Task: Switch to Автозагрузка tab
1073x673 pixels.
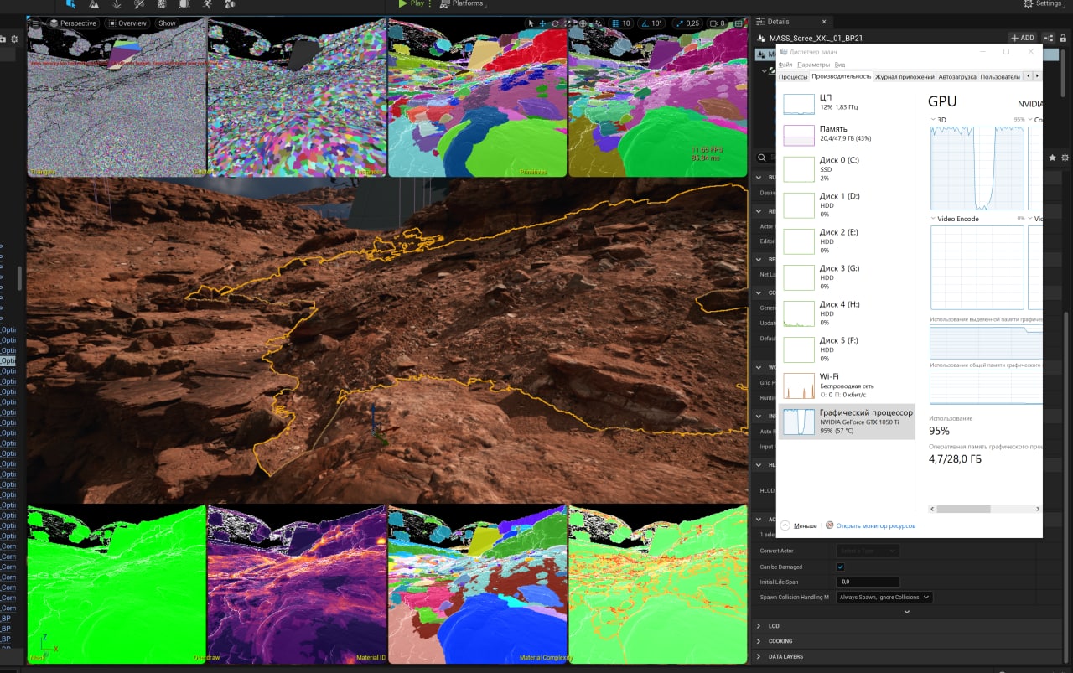Action: (x=957, y=77)
